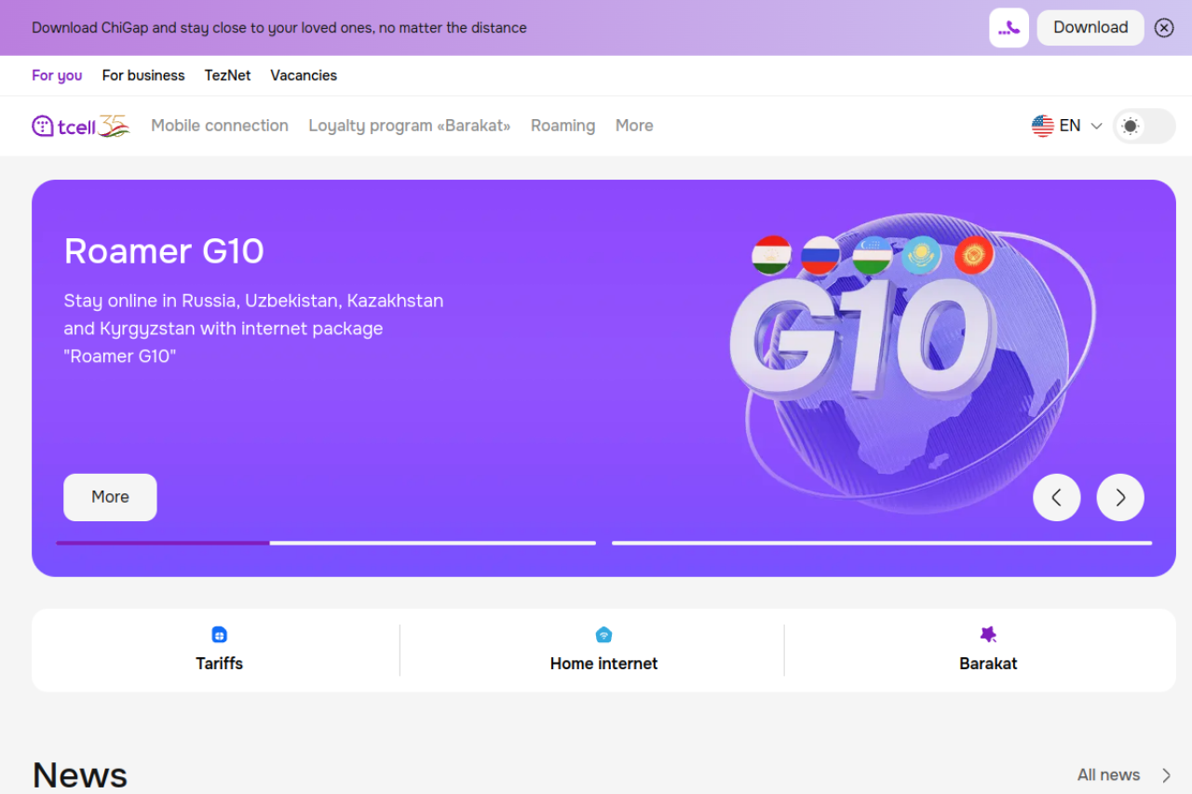Toggle the light/dark theme switch
This screenshot has width=1192, height=794.
(1145, 126)
